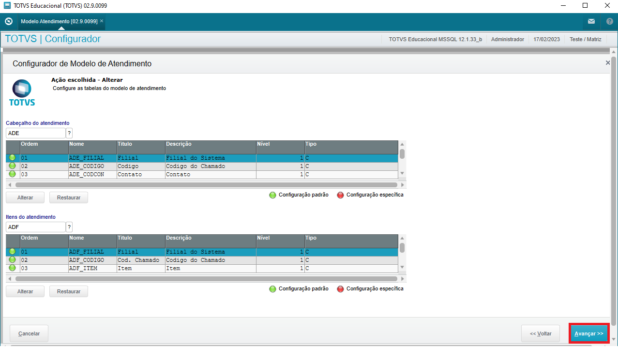Click green status icon of ADE_FILIAL row
Image resolution: width=618 pixels, height=348 pixels.
tap(13, 158)
